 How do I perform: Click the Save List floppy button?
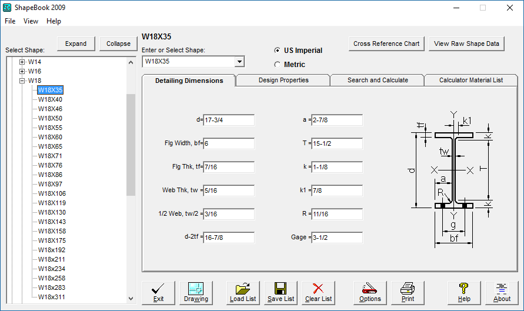coord(281,293)
